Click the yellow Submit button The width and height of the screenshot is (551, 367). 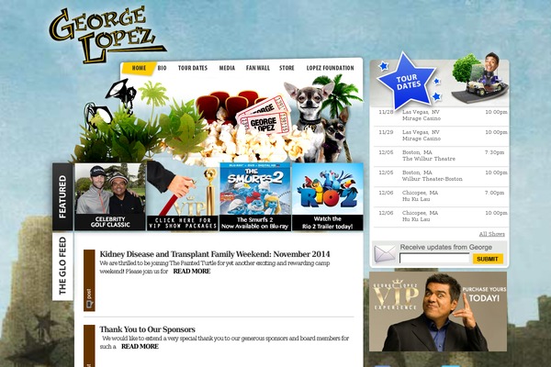[x=488, y=259]
